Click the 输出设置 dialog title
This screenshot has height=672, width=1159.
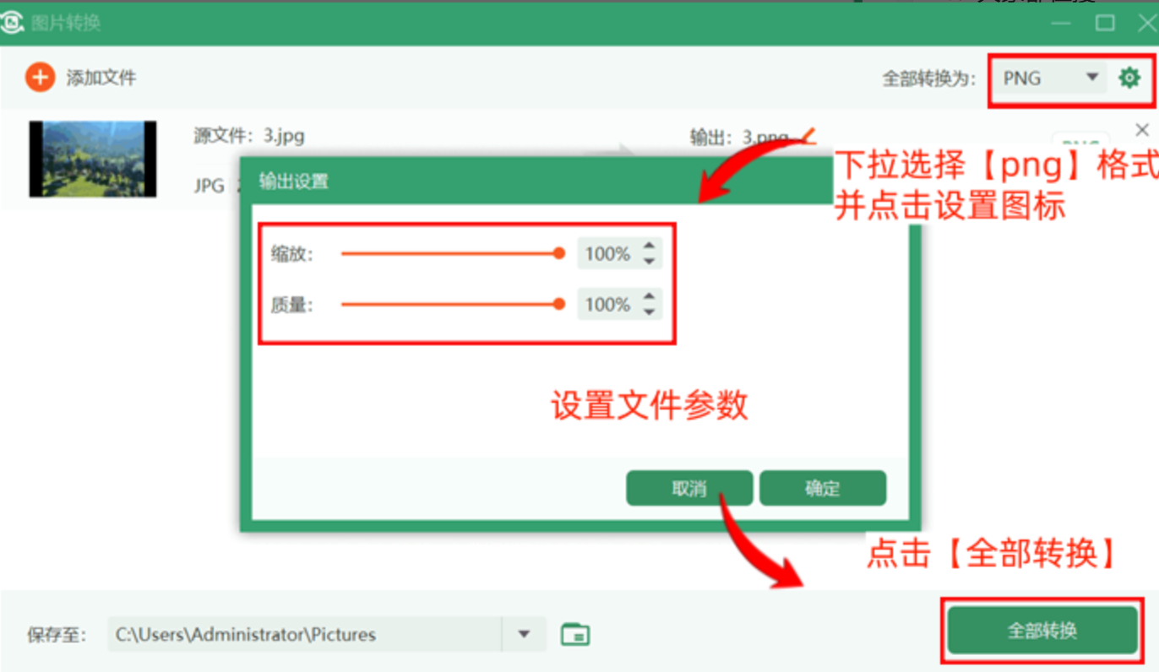[x=293, y=181]
